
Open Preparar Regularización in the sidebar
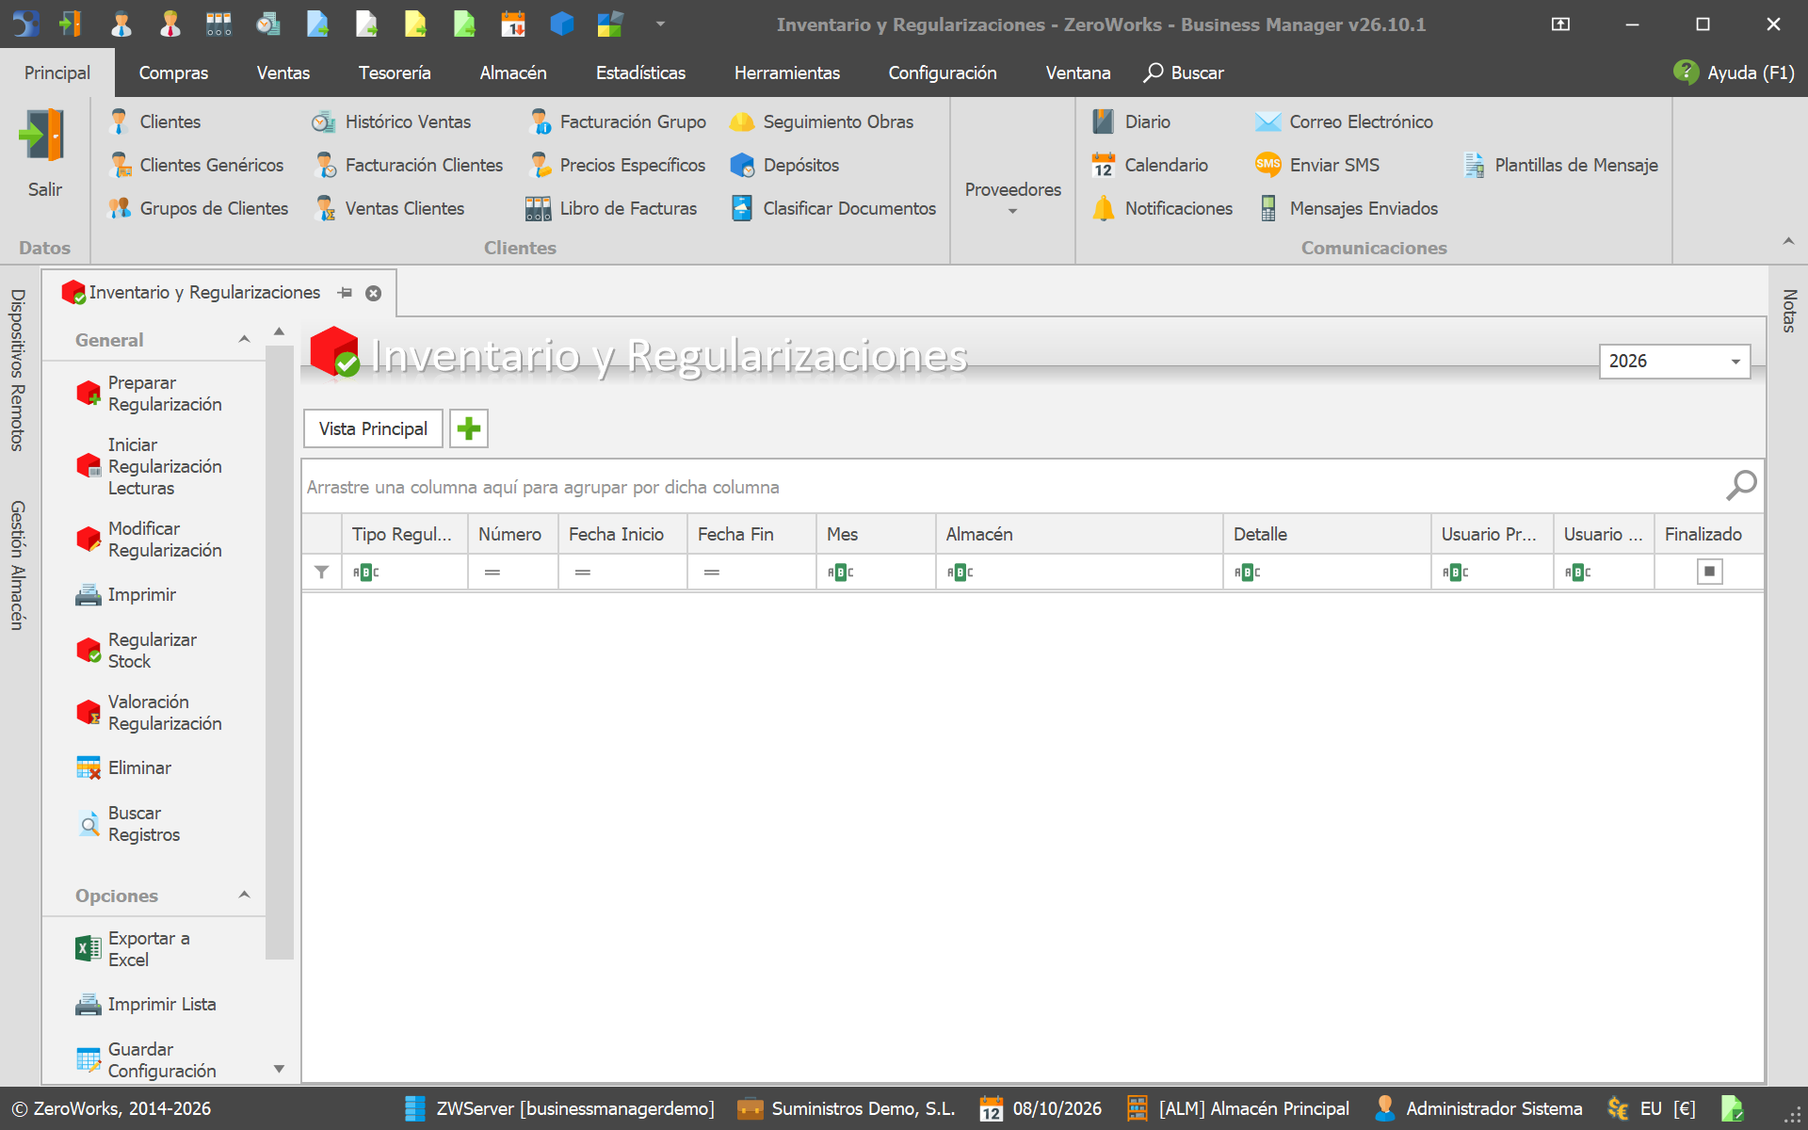pos(151,394)
